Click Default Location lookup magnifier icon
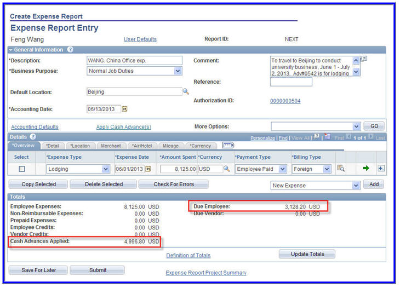The height and width of the screenshot is (288, 400). pos(186,91)
